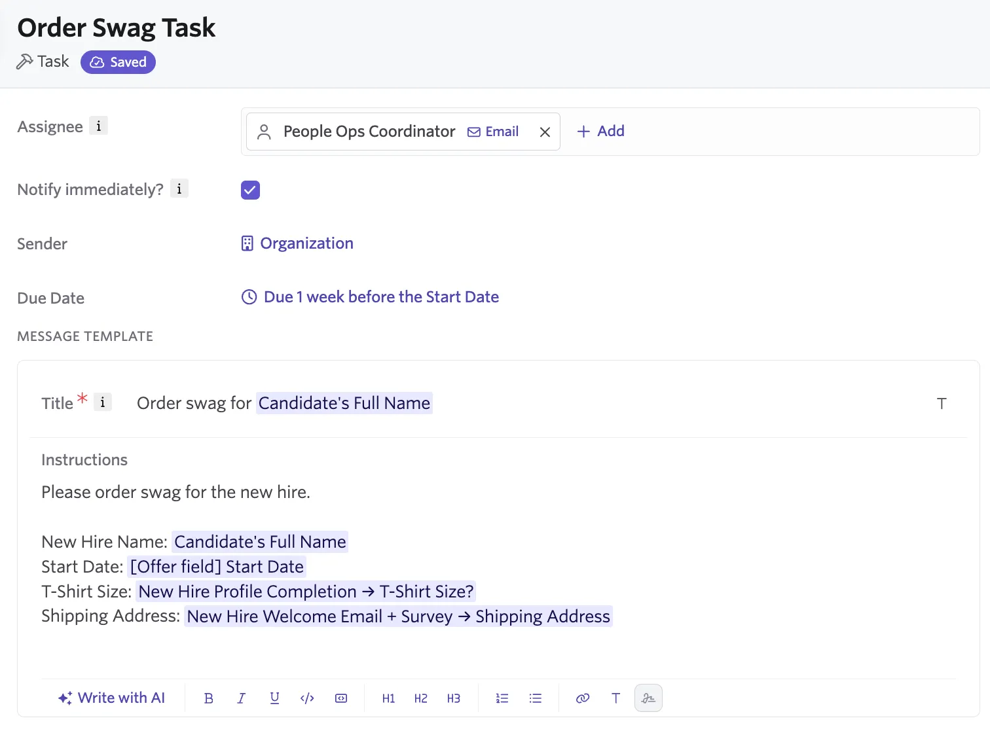The height and width of the screenshot is (729, 990).
Task: Apply Heading 2 style
Action: coord(421,698)
